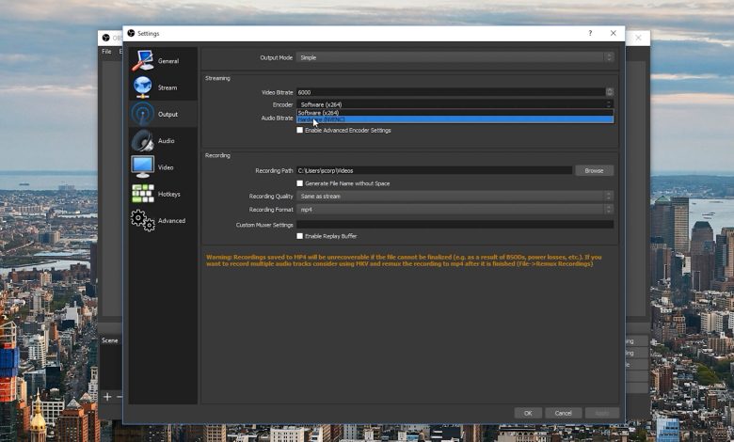Click the Browse button for recording path
The height and width of the screenshot is (442, 734).
[594, 170]
